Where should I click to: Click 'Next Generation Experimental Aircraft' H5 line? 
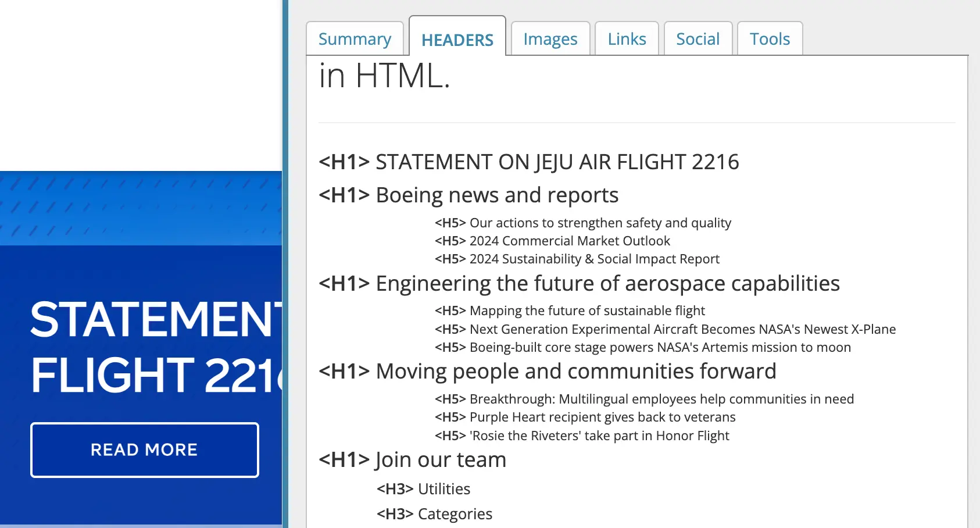tap(665, 329)
